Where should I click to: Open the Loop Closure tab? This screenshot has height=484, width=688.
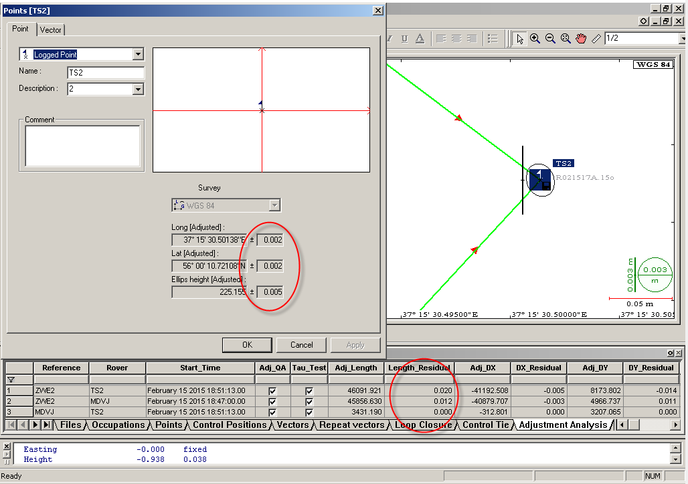pos(424,425)
